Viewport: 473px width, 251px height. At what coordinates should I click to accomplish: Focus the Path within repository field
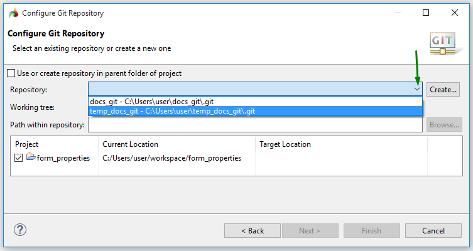tap(254, 125)
